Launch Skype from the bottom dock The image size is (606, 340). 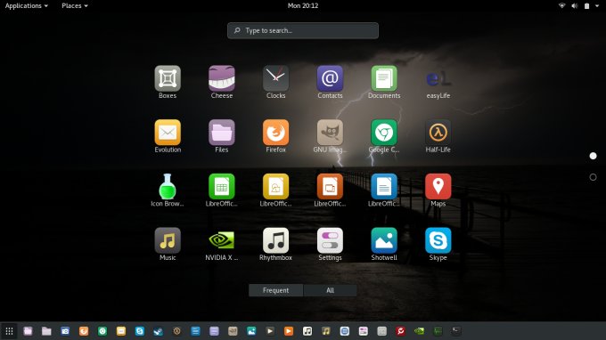(x=140, y=331)
